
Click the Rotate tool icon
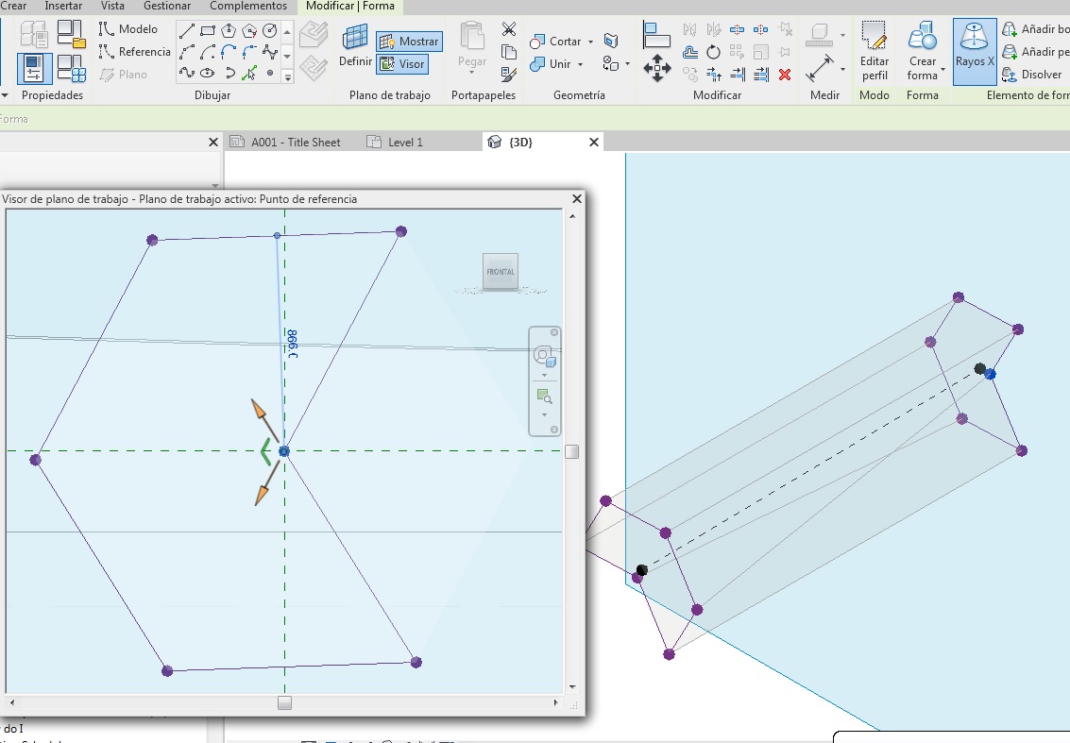click(x=713, y=52)
